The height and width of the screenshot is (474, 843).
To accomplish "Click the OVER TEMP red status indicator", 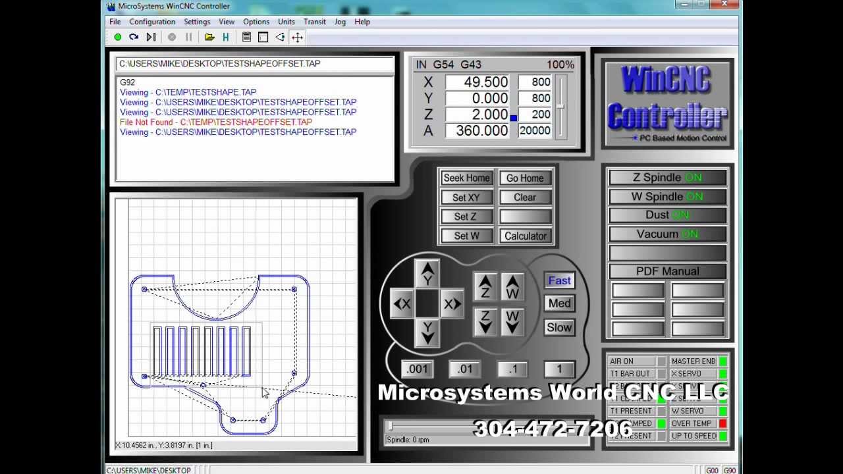I will [x=722, y=423].
